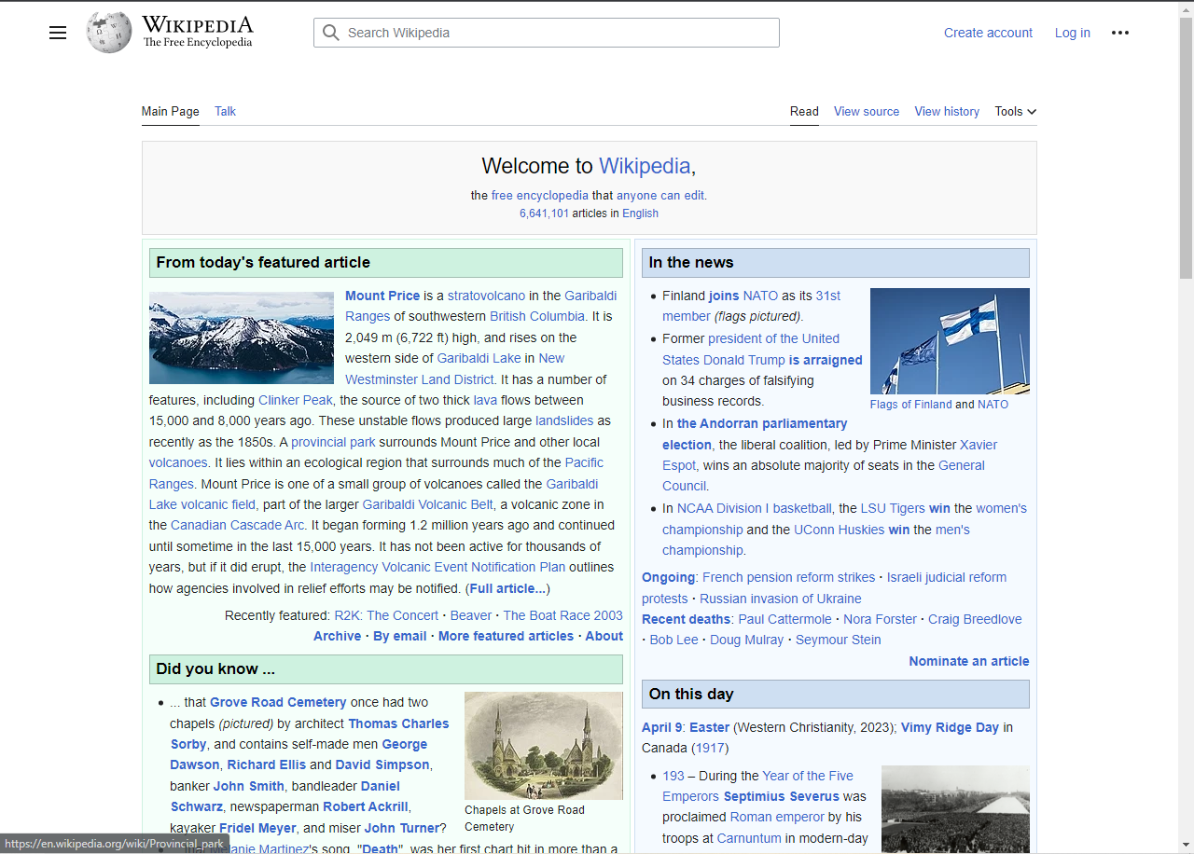1194x854 pixels.
Task: Follow the Craig Breedlove link
Action: [975, 619]
